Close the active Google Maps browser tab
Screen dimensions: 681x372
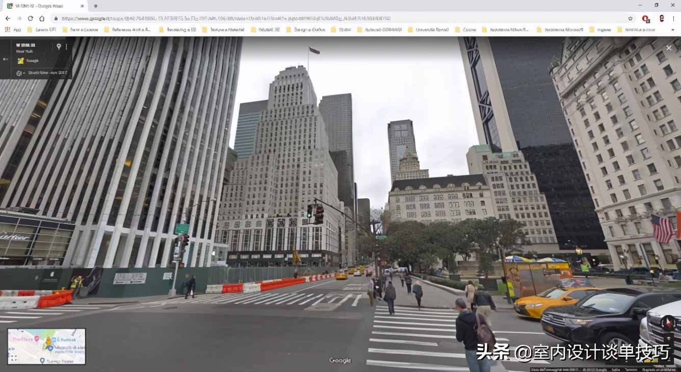point(82,6)
